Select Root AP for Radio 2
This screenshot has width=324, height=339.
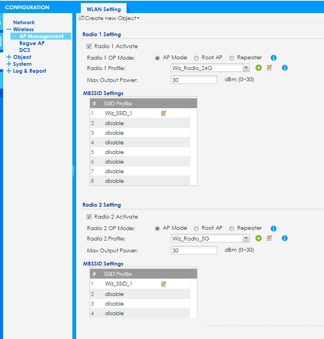pyautogui.click(x=196, y=229)
